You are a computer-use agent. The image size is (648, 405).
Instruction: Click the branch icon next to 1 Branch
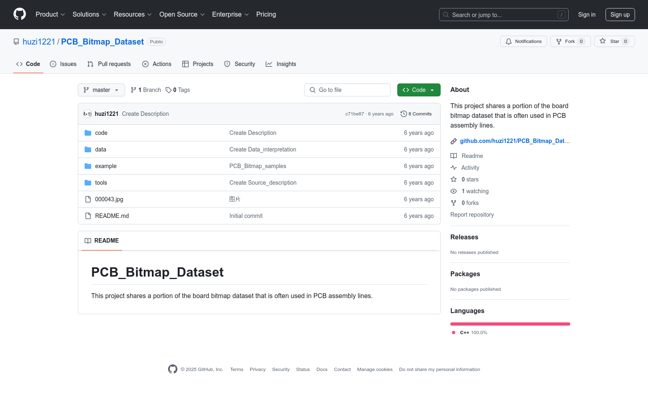tap(134, 90)
